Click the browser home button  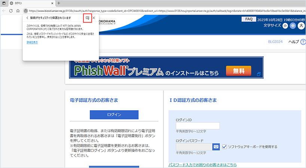click(18, 11)
